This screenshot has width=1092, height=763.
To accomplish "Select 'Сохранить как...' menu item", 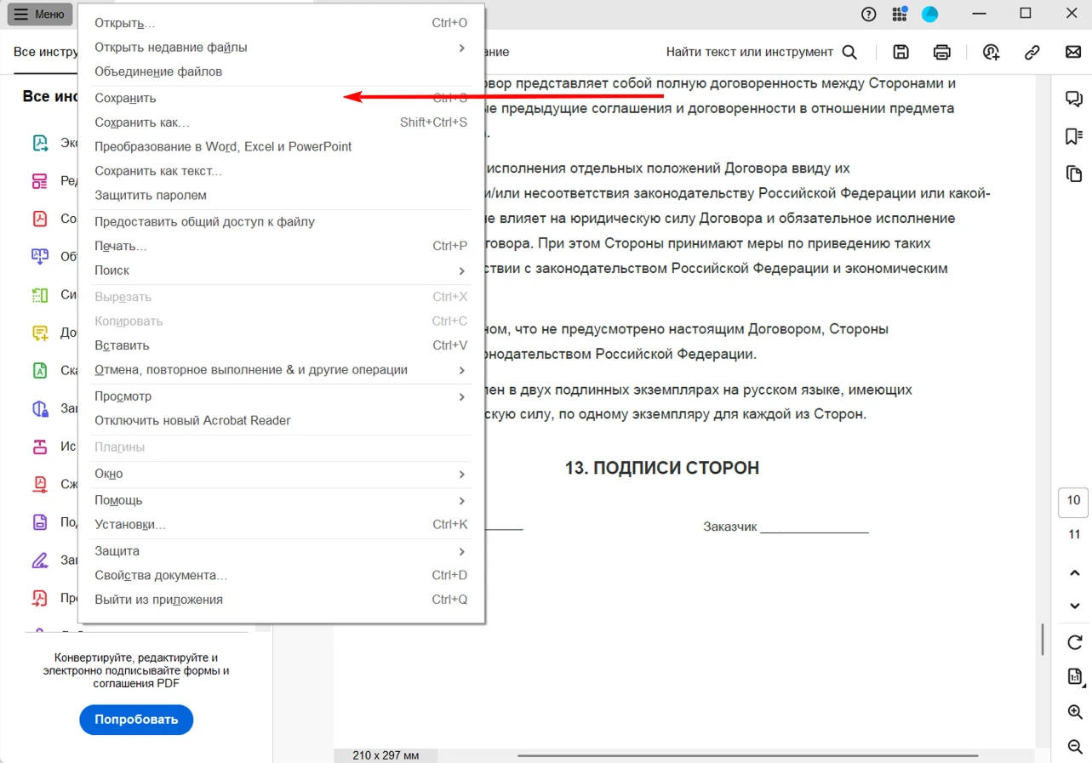I will tap(142, 122).
